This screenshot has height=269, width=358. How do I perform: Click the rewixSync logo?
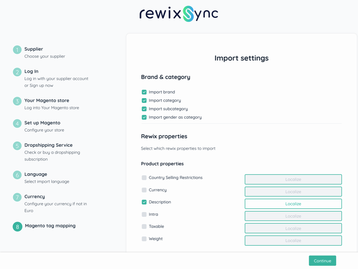[179, 14]
